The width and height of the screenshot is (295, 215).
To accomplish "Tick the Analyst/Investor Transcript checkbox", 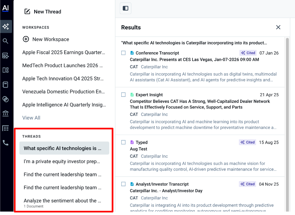I will pyautogui.click(x=123, y=184).
